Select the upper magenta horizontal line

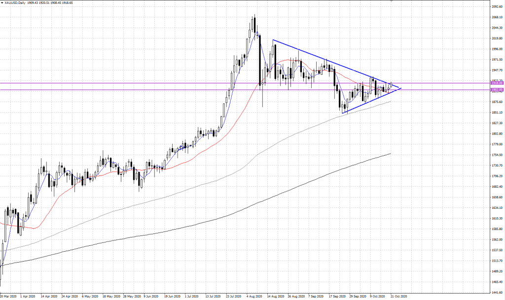click(x=148, y=83)
